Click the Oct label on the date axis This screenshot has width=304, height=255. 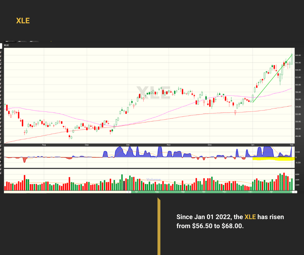128,145
